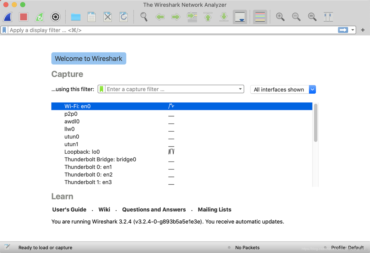Open the All interfaces shown dropdown

coord(283,90)
